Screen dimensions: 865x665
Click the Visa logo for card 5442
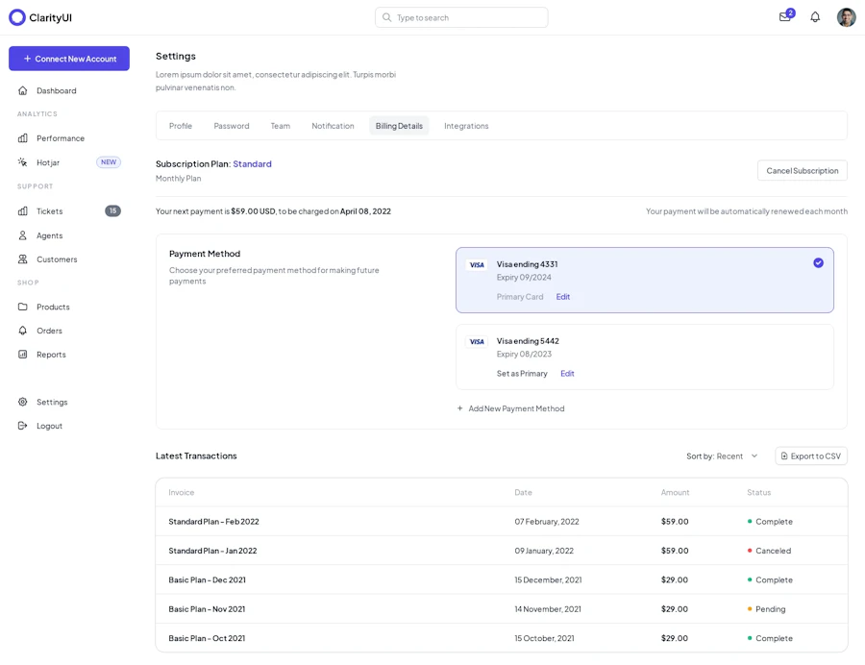click(477, 342)
